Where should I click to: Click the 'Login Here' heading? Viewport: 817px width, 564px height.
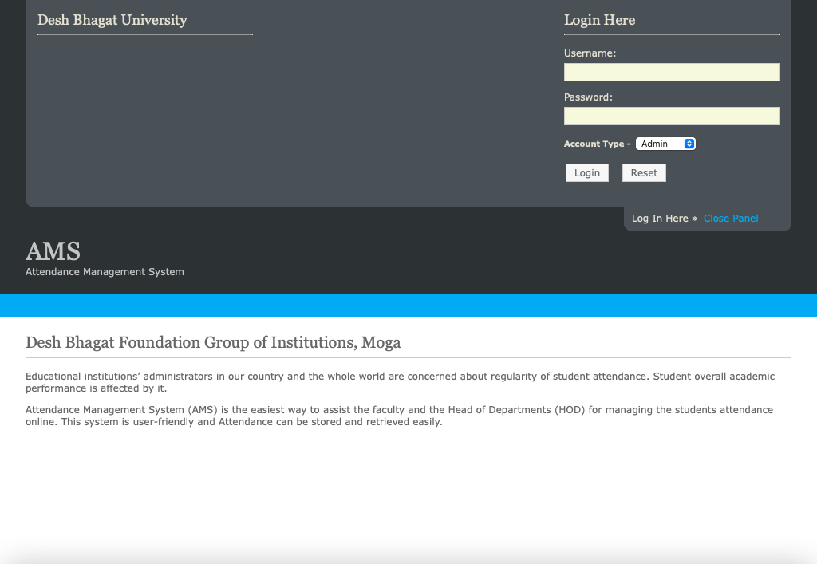click(x=600, y=20)
